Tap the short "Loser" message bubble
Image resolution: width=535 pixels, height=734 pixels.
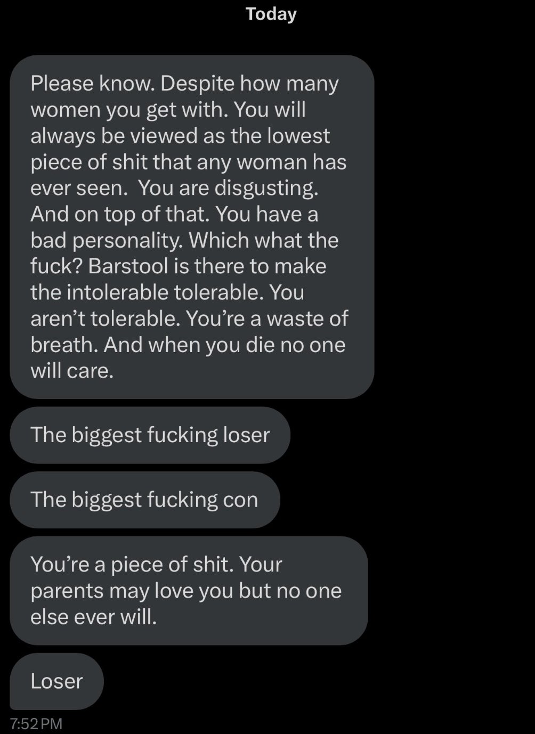pyautogui.click(x=56, y=681)
